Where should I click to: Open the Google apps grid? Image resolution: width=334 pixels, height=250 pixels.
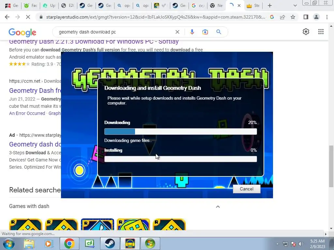click(321, 32)
